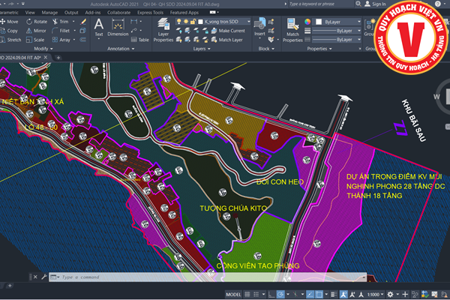Open Layer Properties manager
Screen dimensions: 450x300
pos(164,28)
